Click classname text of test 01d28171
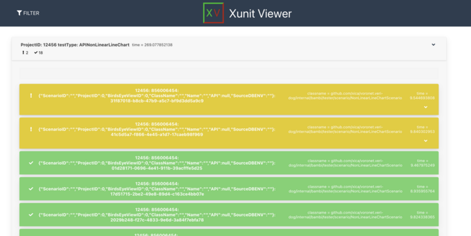471x236 pixels. (x=345, y=163)
